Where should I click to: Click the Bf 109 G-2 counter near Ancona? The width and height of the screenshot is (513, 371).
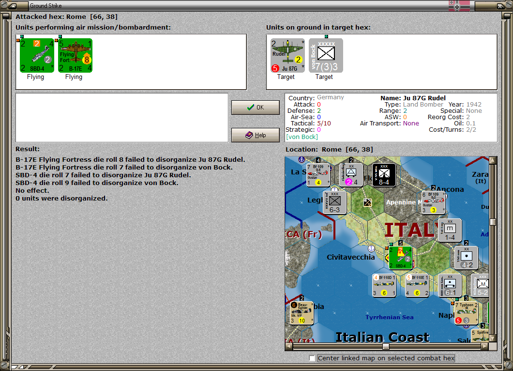pos(434,202)
